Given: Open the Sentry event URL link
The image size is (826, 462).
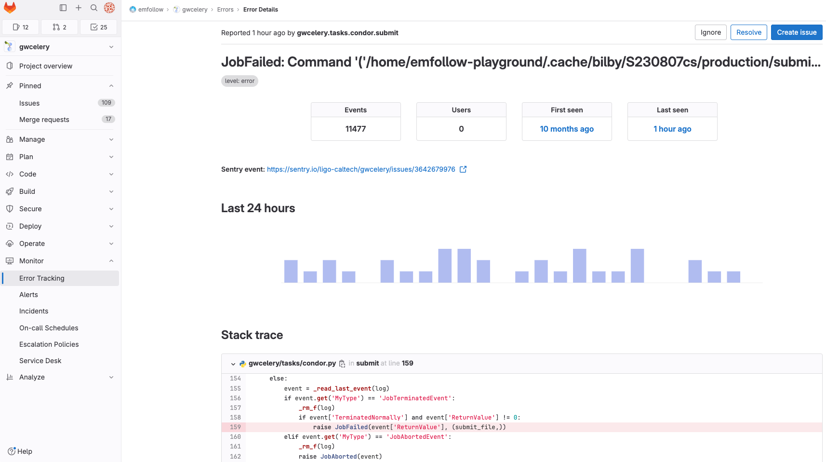Looking at the screenshot, I should tap(361, 169).
